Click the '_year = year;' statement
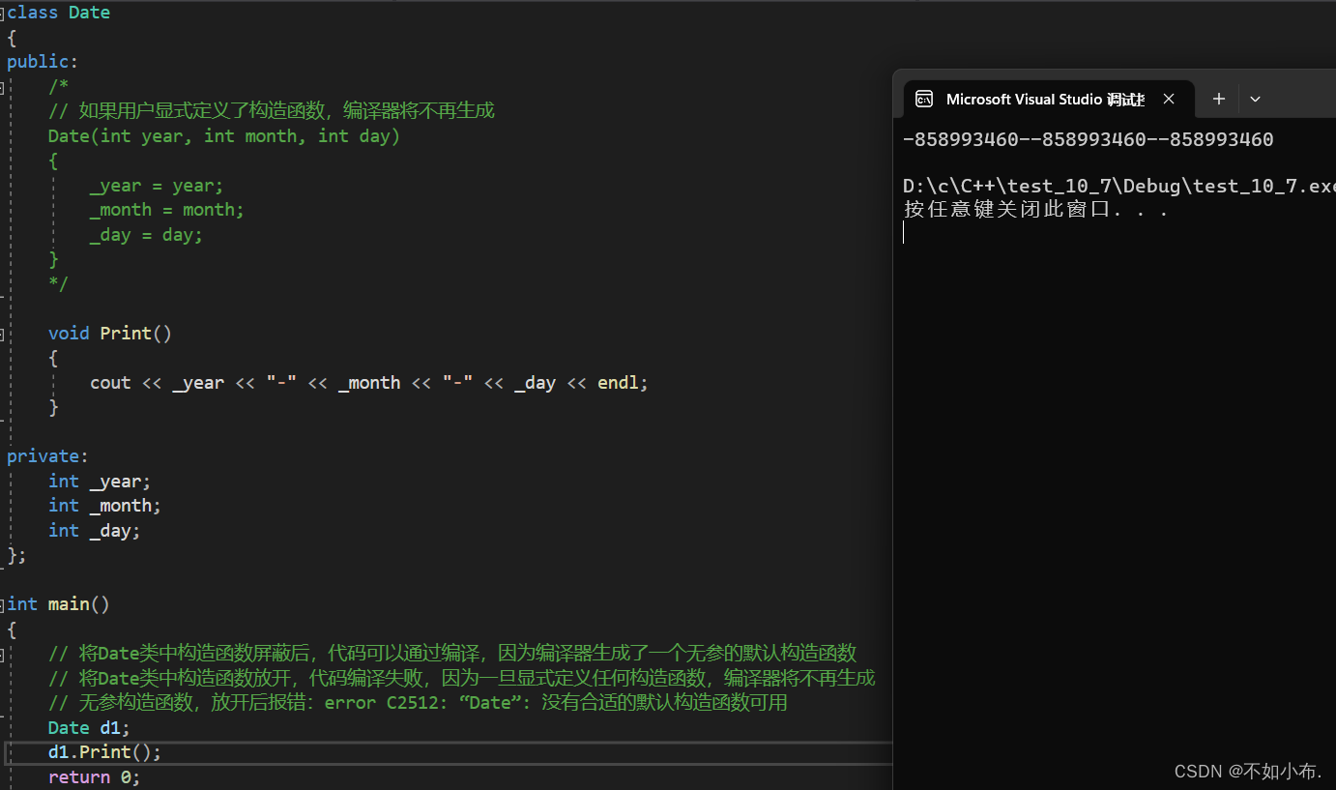The width and height of the screenshot is (1336, 790). coord(157,186)
